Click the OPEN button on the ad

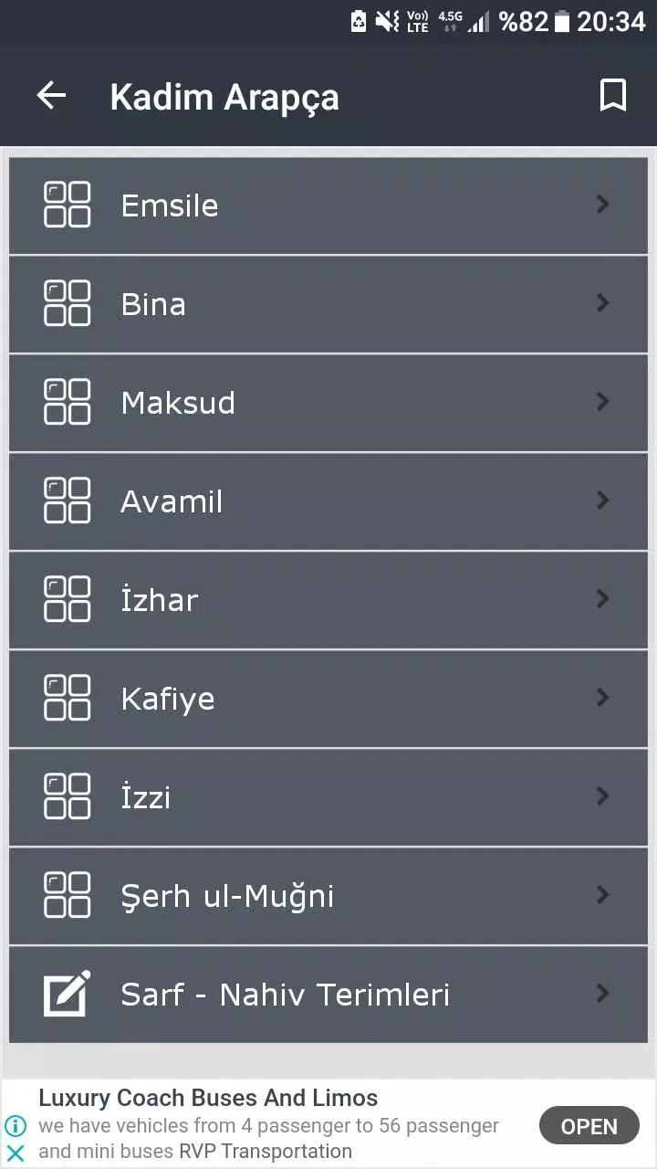coord(589,1126)
